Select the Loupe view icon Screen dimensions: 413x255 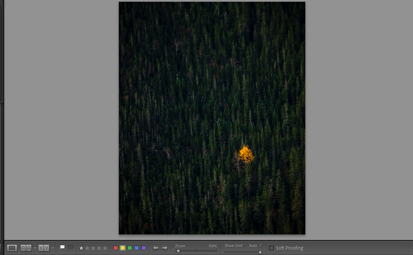[x=13, y=248]
